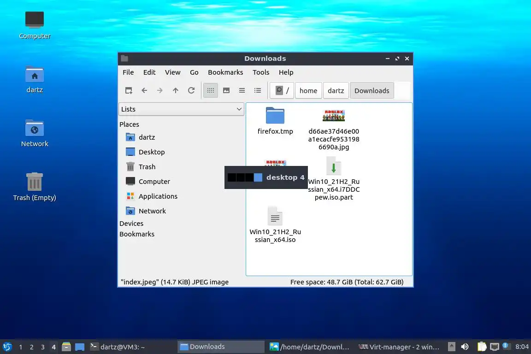Click the Downloads path button
Screen dimensions: 531x354
tap(372, 90)
